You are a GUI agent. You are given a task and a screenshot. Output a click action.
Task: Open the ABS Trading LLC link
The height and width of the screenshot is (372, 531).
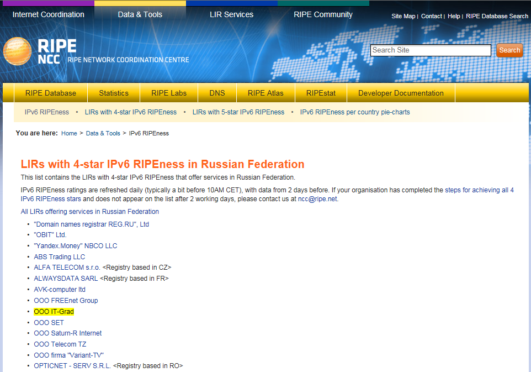pyautogui.click(x=59, y=256)
